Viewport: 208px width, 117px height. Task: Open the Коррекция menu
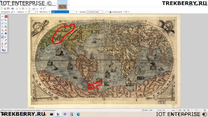[x=43, y=5]
